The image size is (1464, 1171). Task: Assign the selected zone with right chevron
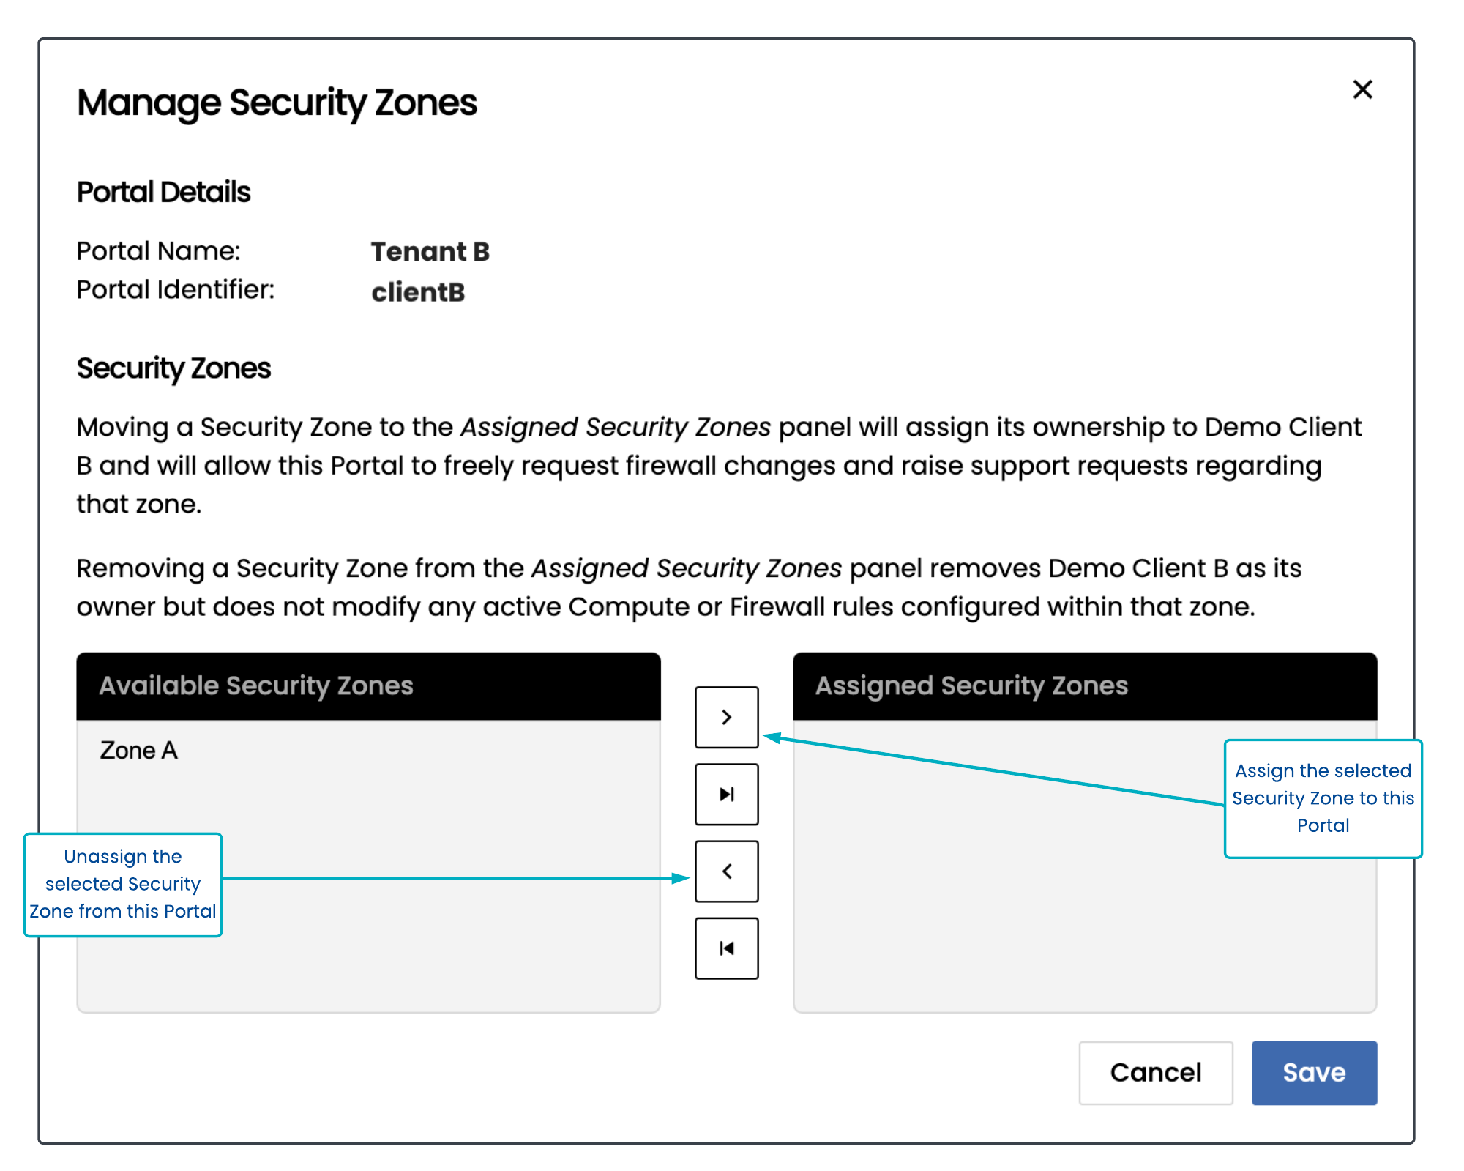726,717
